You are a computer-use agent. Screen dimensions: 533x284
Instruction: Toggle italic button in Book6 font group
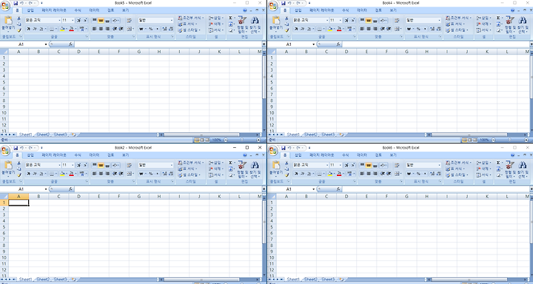[x=303, y=174]
